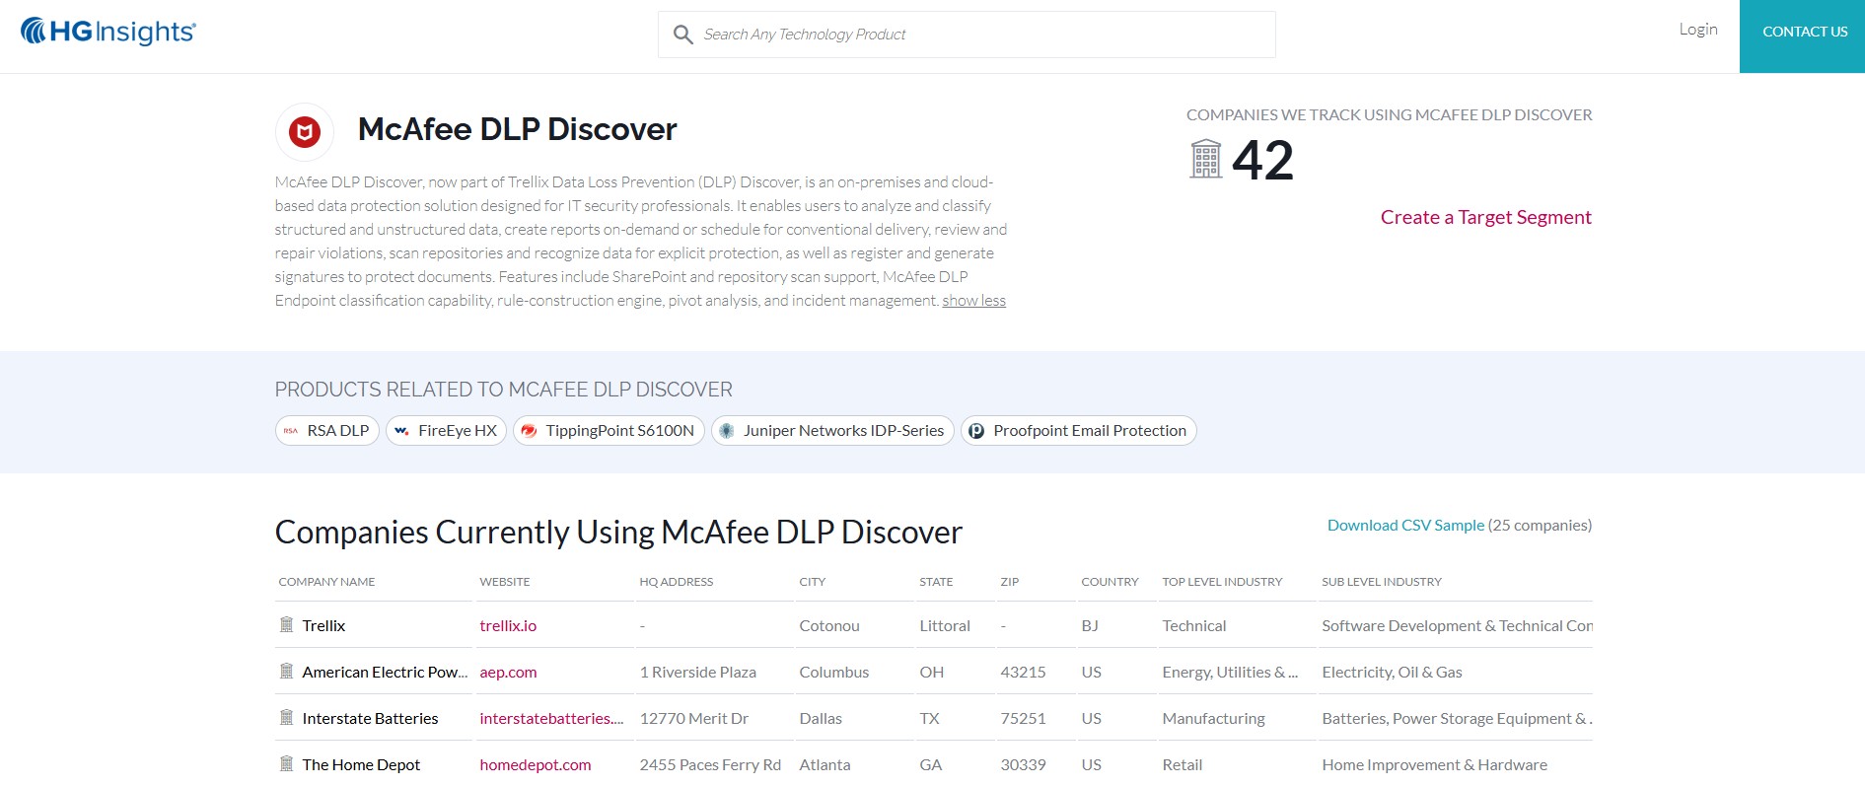1865x786 pixels.
Task: Select the FireEye HX product chip
Action: 446,431
